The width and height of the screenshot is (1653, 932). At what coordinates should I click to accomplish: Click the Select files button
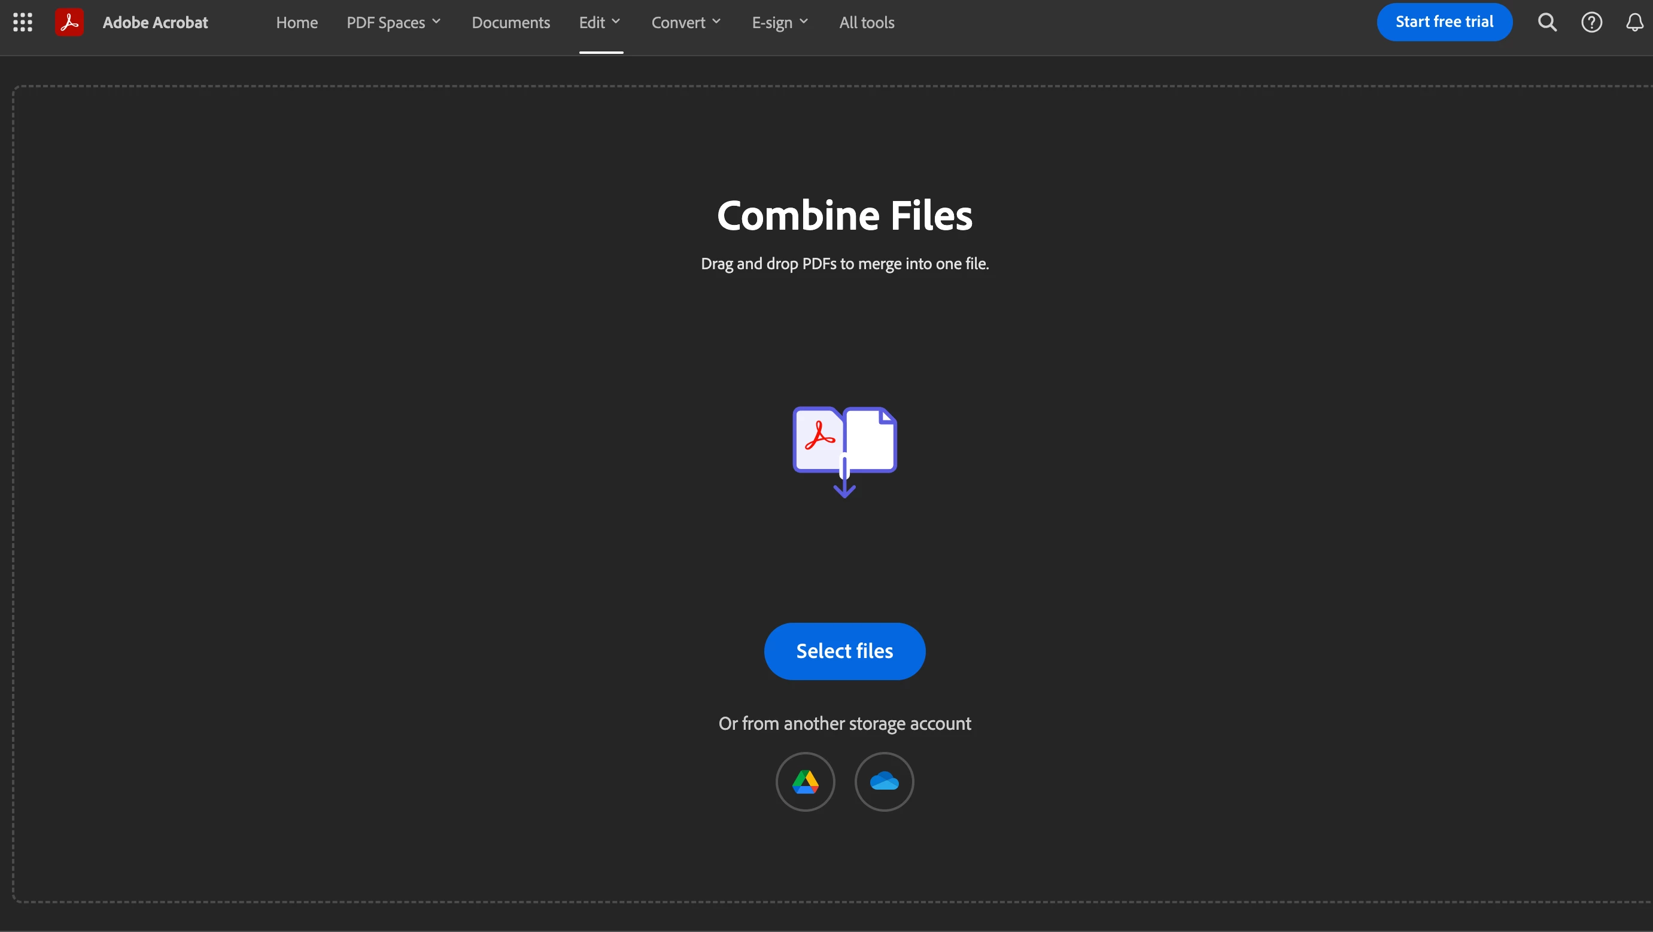[x=844, y=651]
